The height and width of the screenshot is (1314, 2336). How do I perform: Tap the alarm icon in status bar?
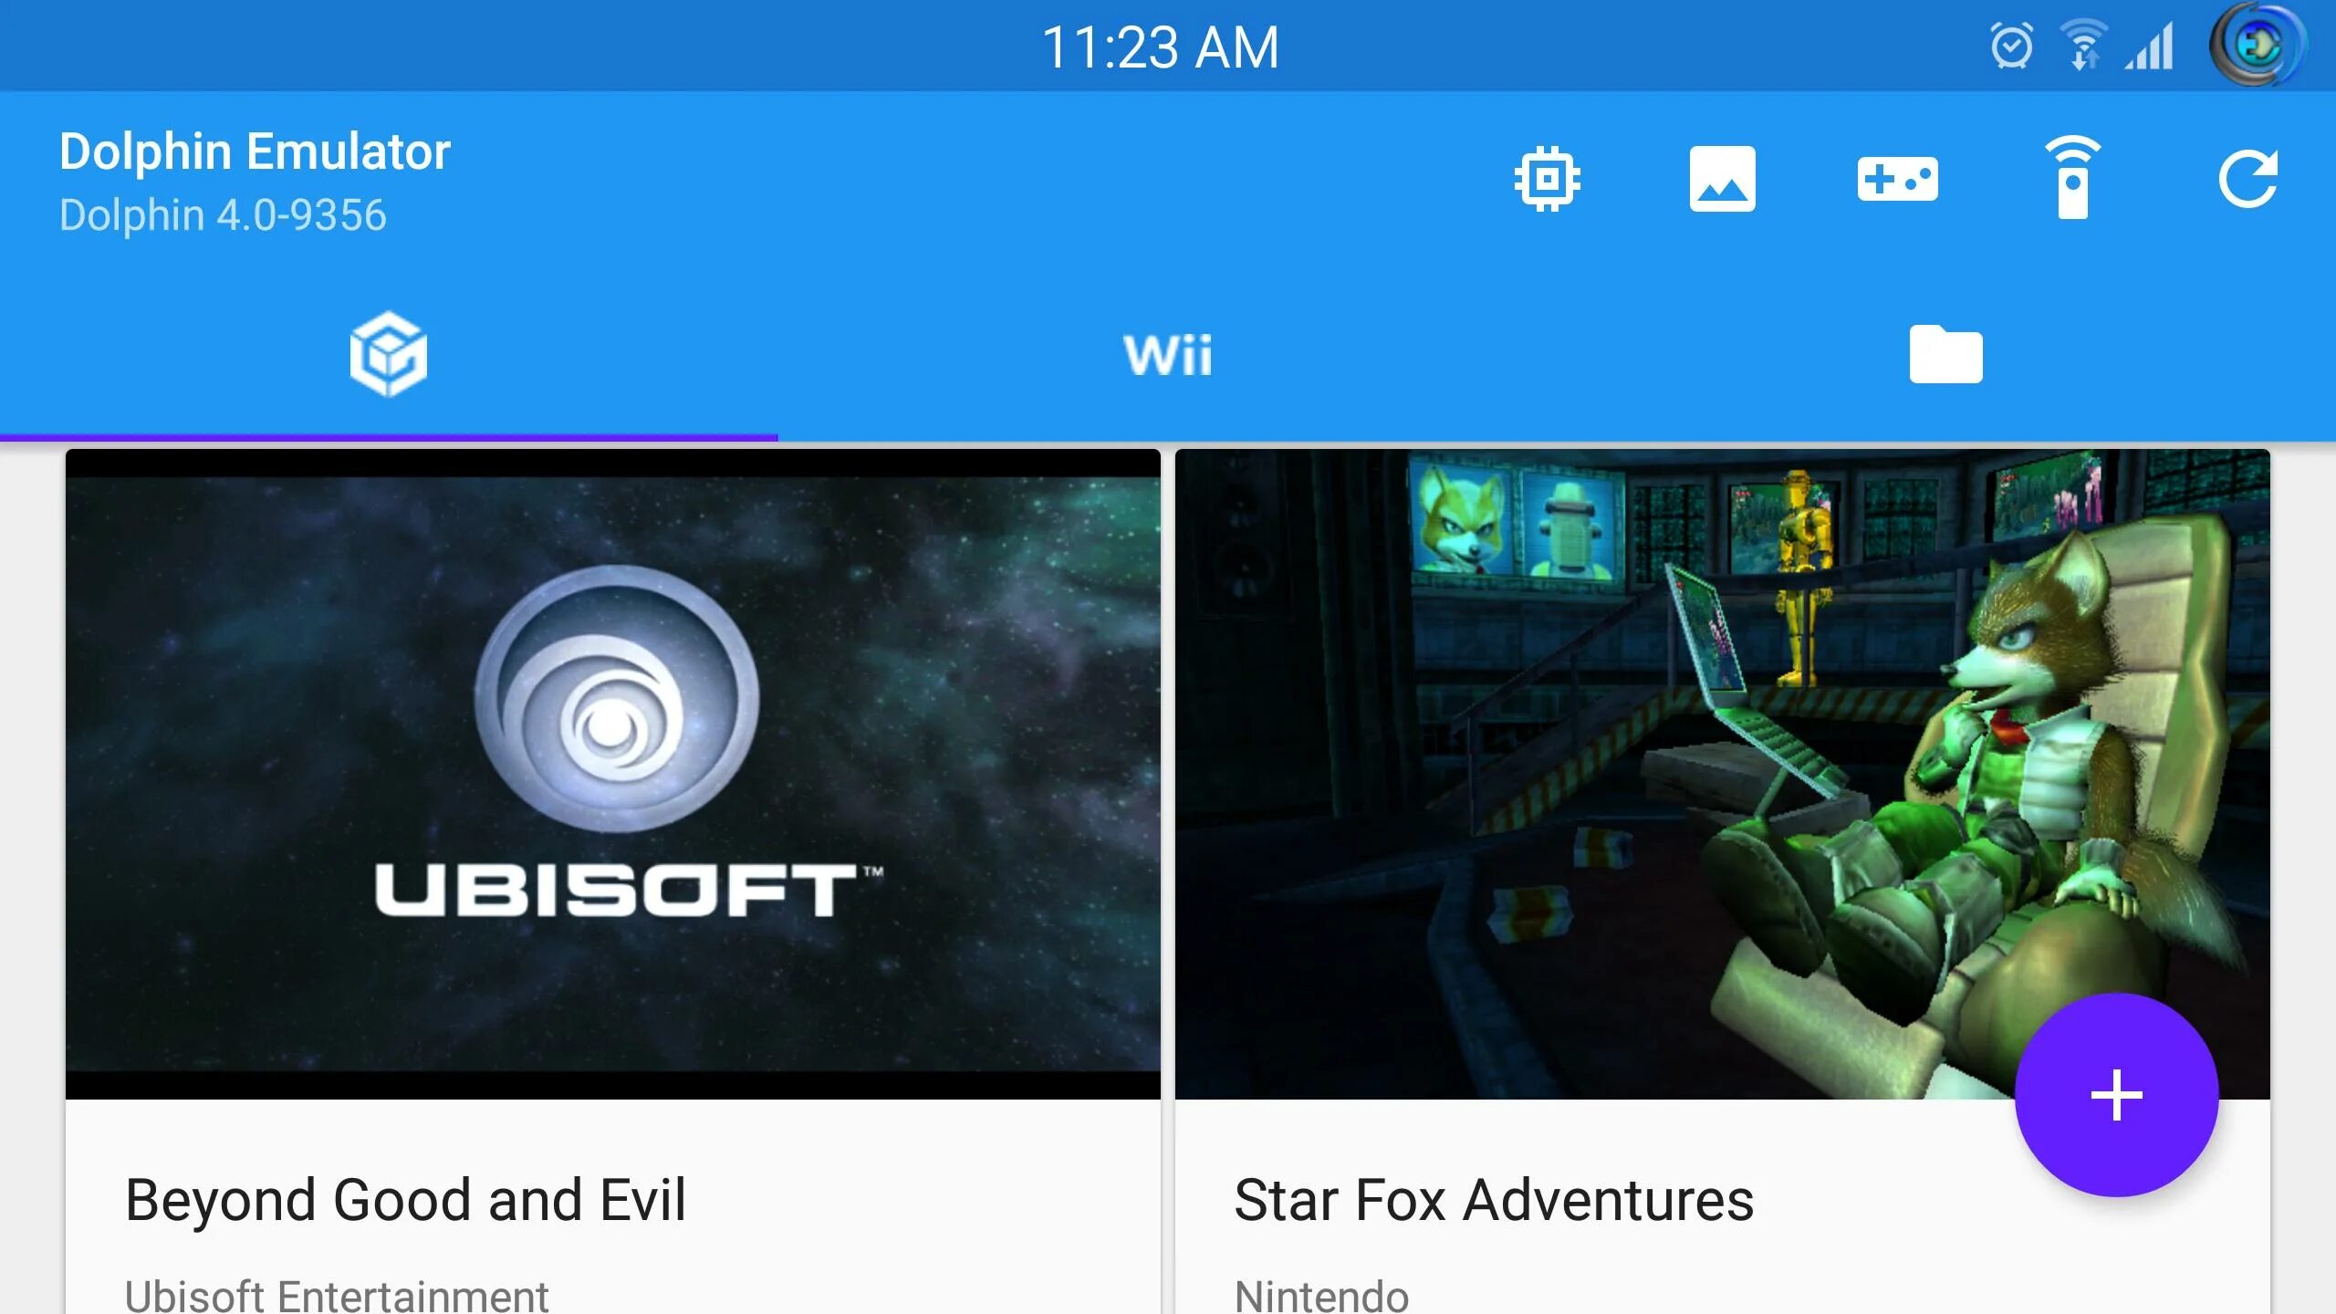pyautogui.click(x=2011, y=46)
